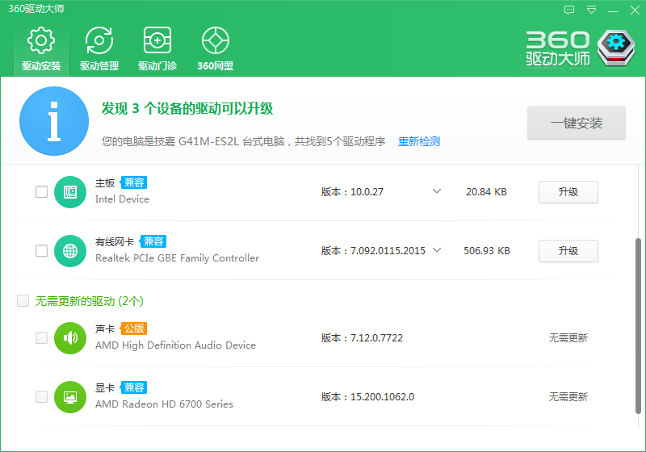Click 'AMD High Definition Audio Device'
Image resolution: width=646 pixels, height=452 pixels.
click(x=175, y=345)
